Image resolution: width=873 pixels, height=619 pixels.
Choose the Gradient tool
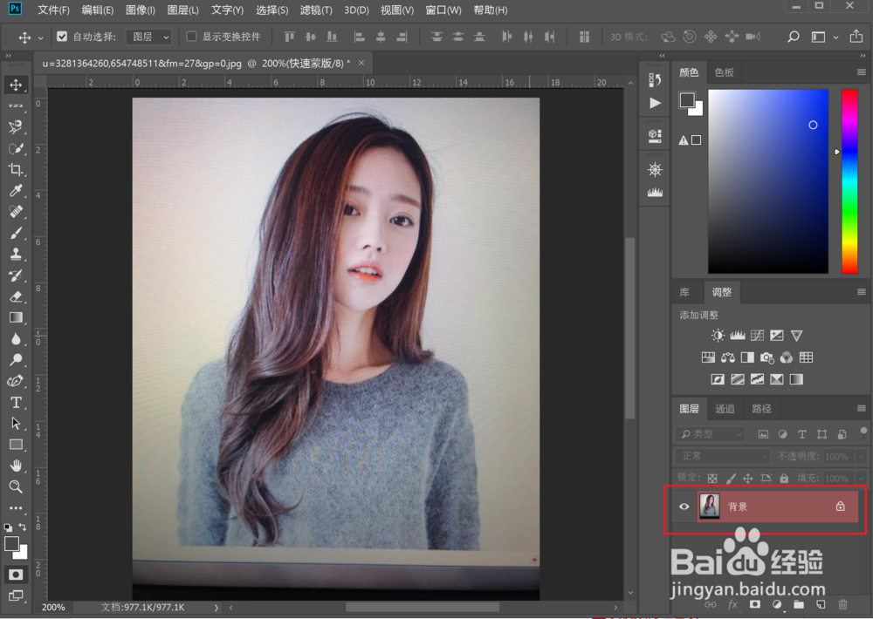[x=16, y=317]
